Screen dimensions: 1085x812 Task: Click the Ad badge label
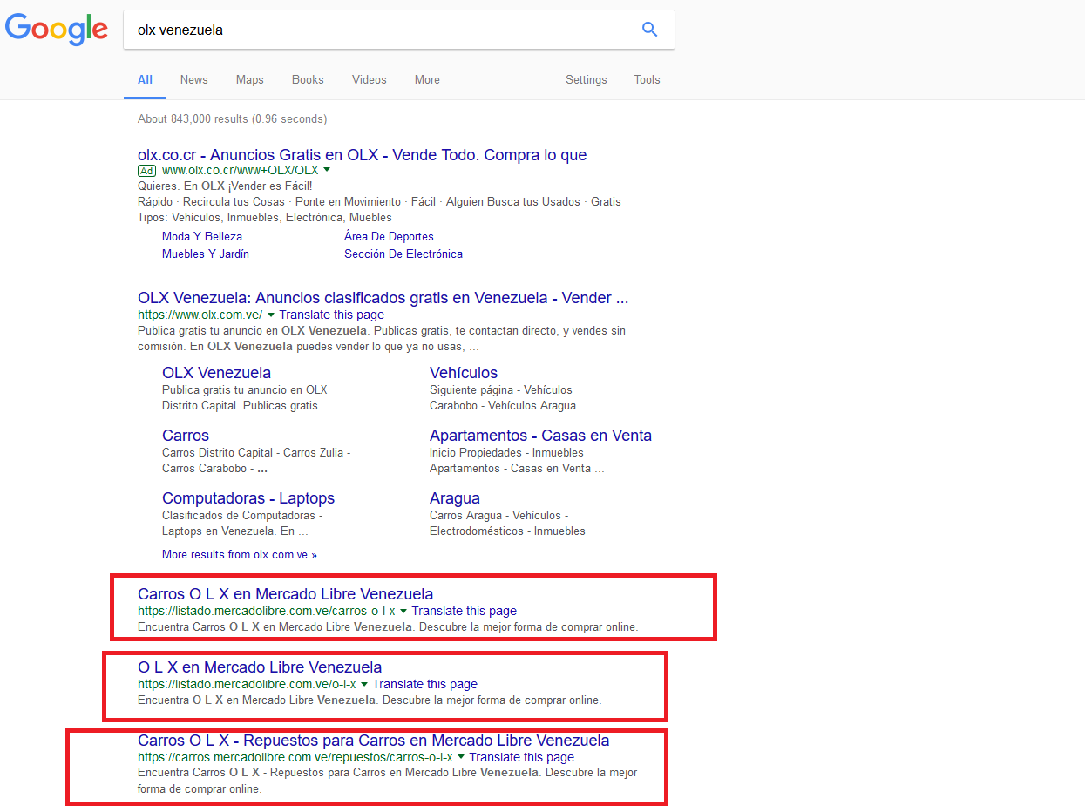point(147,170)
